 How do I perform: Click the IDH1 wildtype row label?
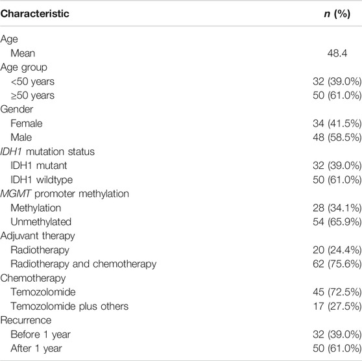click(42, 180)
